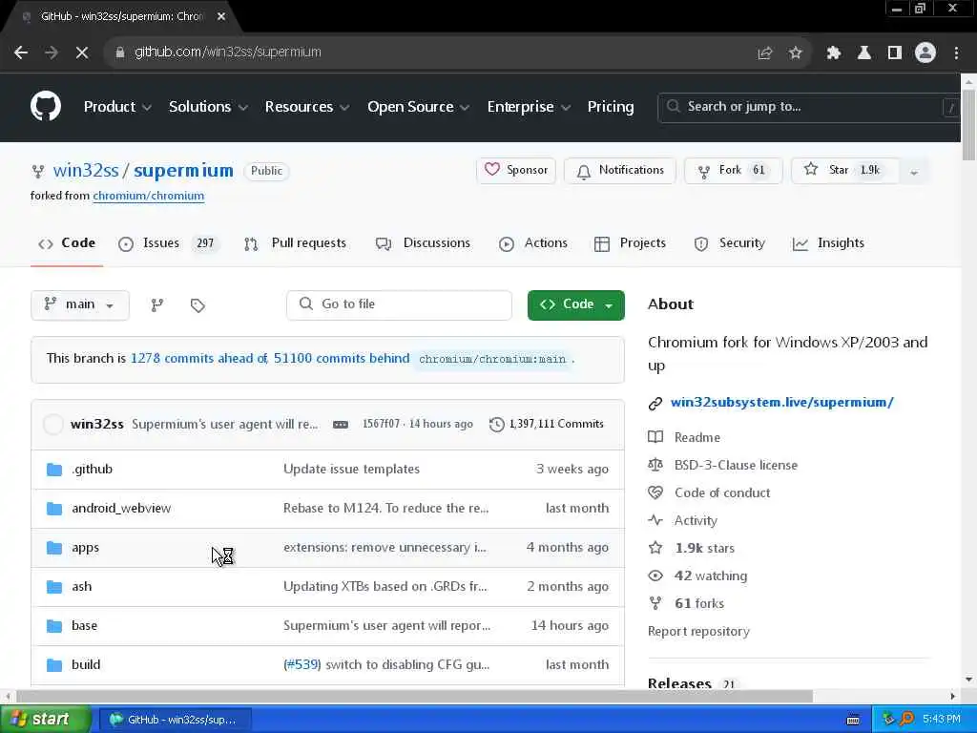Expand the Star lists dropdown arrow
Viewport: 977px width, 733px height.
click(914, 172)
